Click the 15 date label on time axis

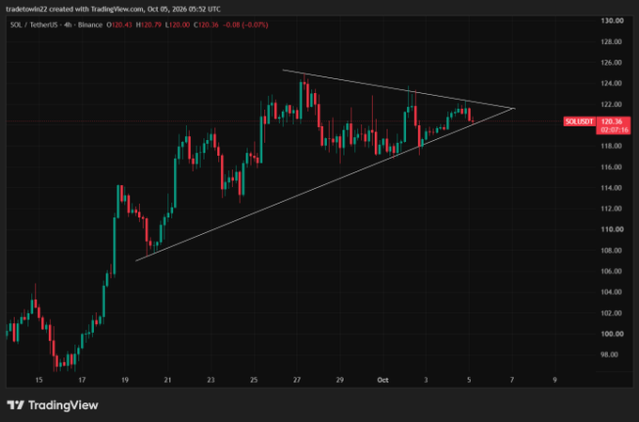[x=39, y=380]
